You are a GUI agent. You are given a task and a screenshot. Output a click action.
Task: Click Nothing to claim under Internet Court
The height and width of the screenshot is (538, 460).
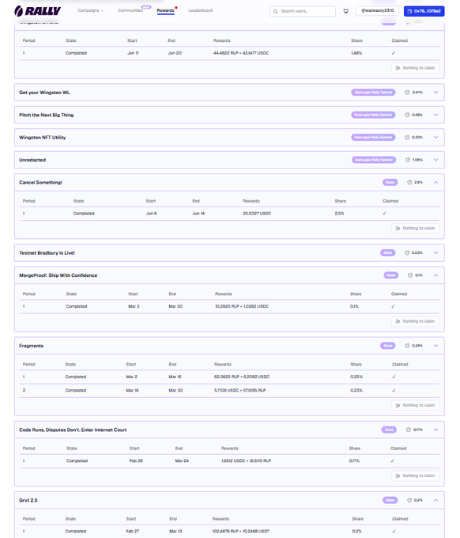coord(415,475)
